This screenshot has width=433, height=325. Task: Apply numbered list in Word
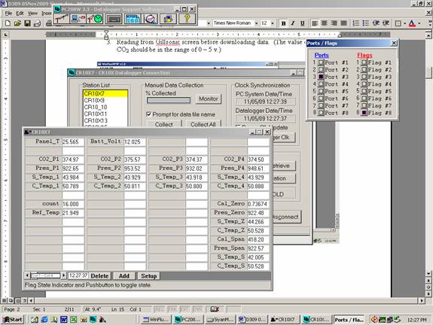(x=356, y=23)
